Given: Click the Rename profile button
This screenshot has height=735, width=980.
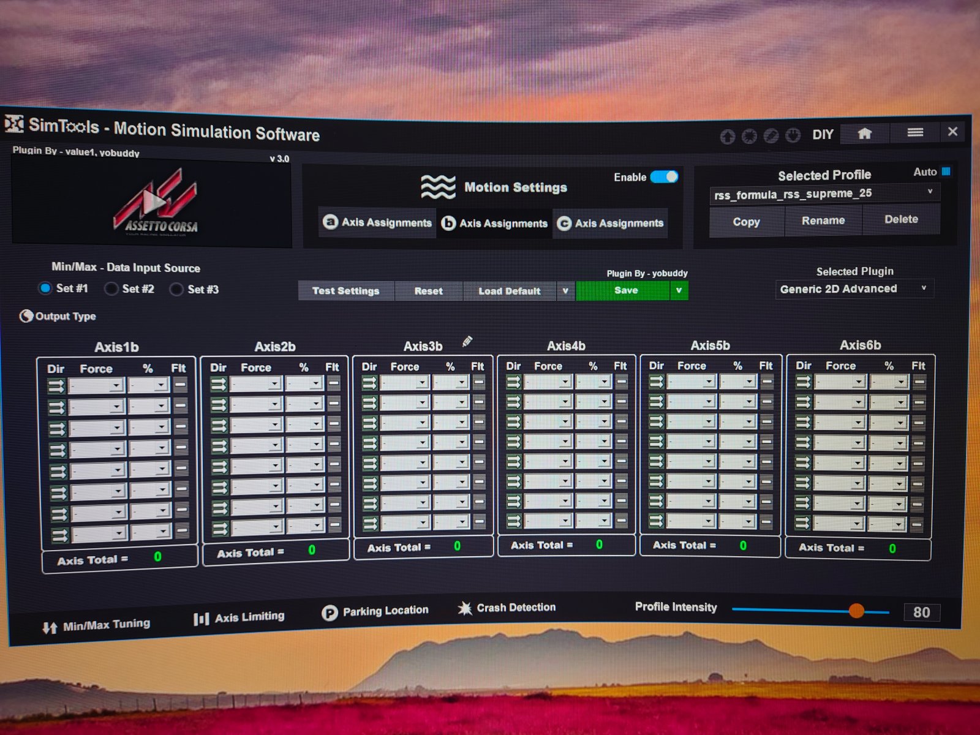Looking at the screenshot, I should (x=823, y=221).
